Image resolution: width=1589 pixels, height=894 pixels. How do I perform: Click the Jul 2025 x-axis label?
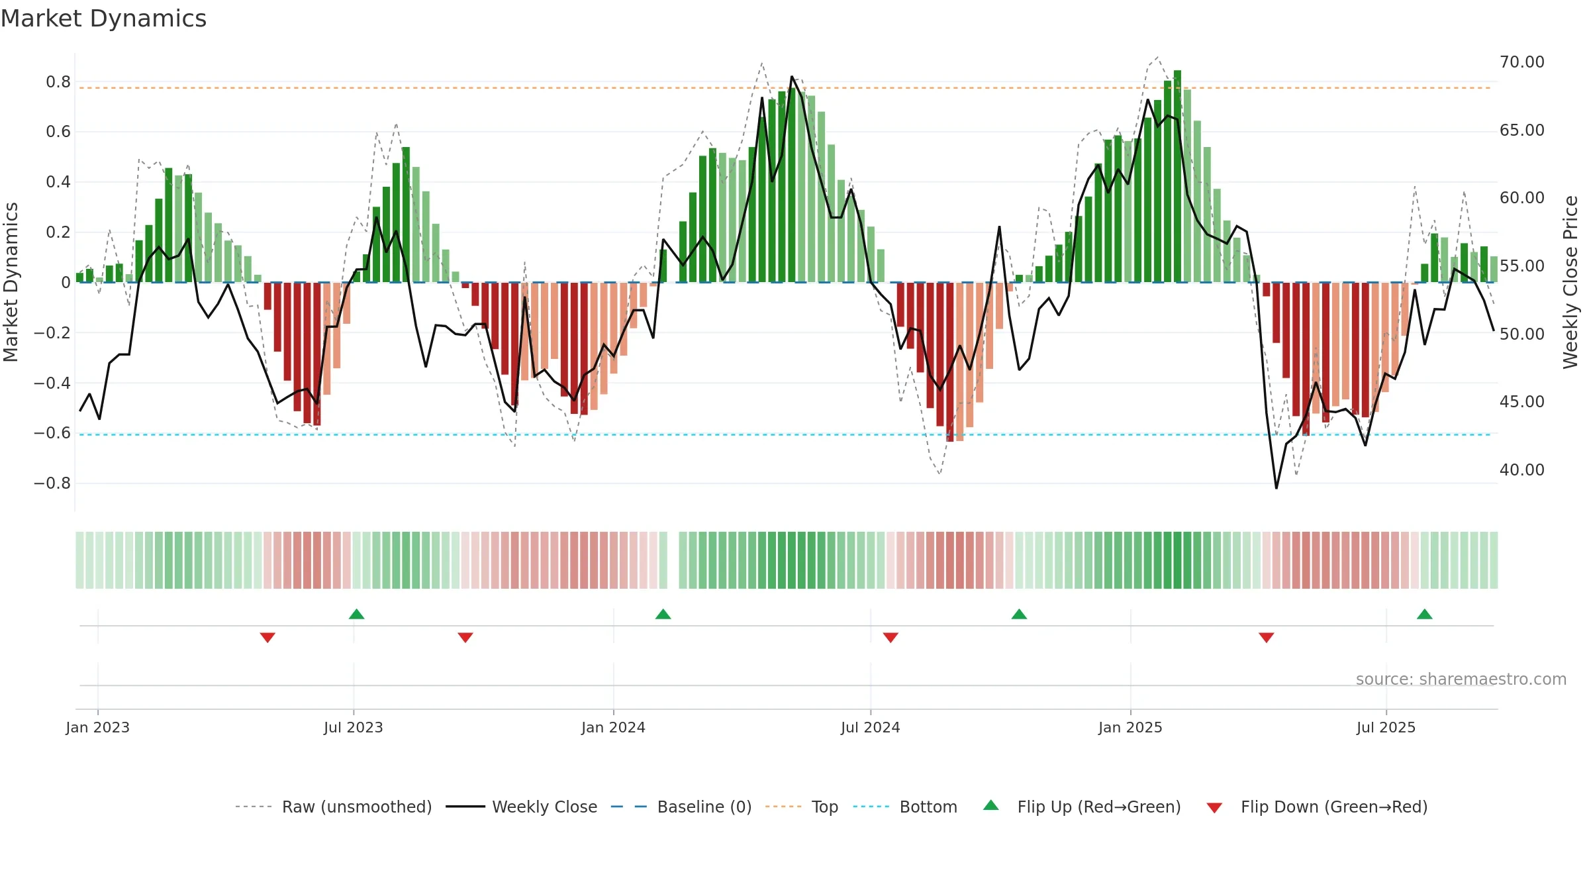1386,727
